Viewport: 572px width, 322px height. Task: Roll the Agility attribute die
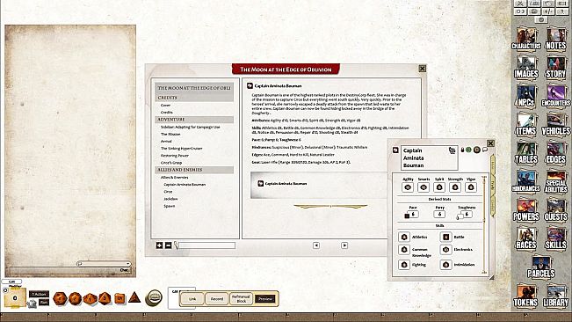[408, 187]
